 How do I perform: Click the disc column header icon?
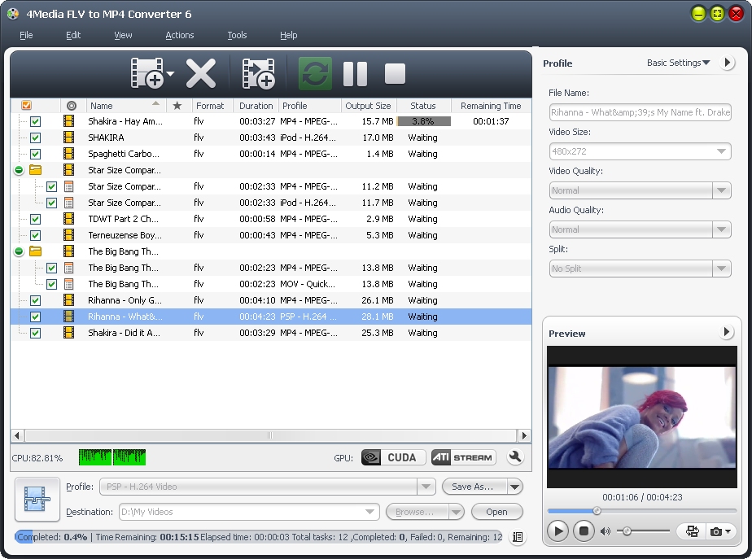(72, 106)
